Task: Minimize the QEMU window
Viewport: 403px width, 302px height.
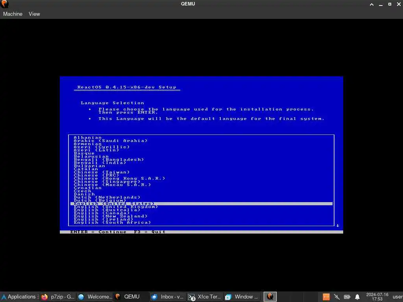Action: (381, 4)
